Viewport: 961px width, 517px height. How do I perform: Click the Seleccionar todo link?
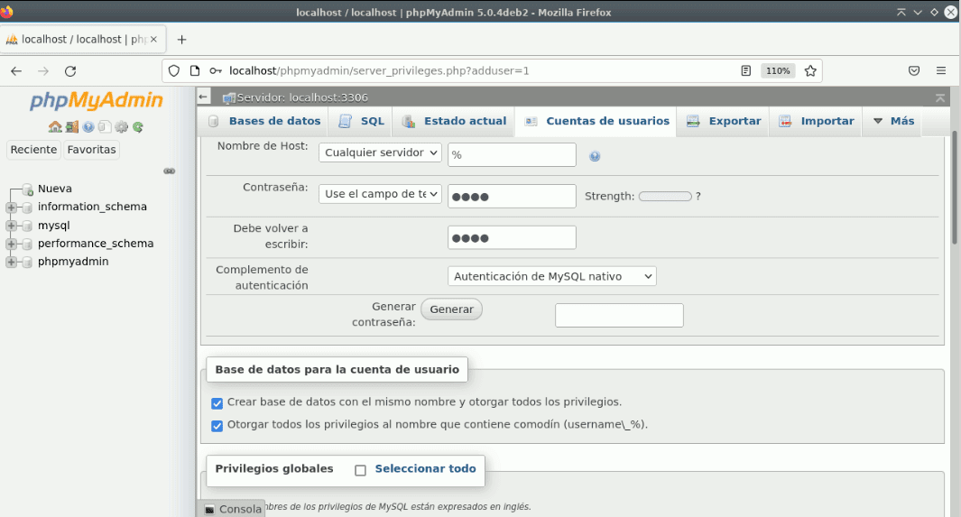tap(425, 468)
